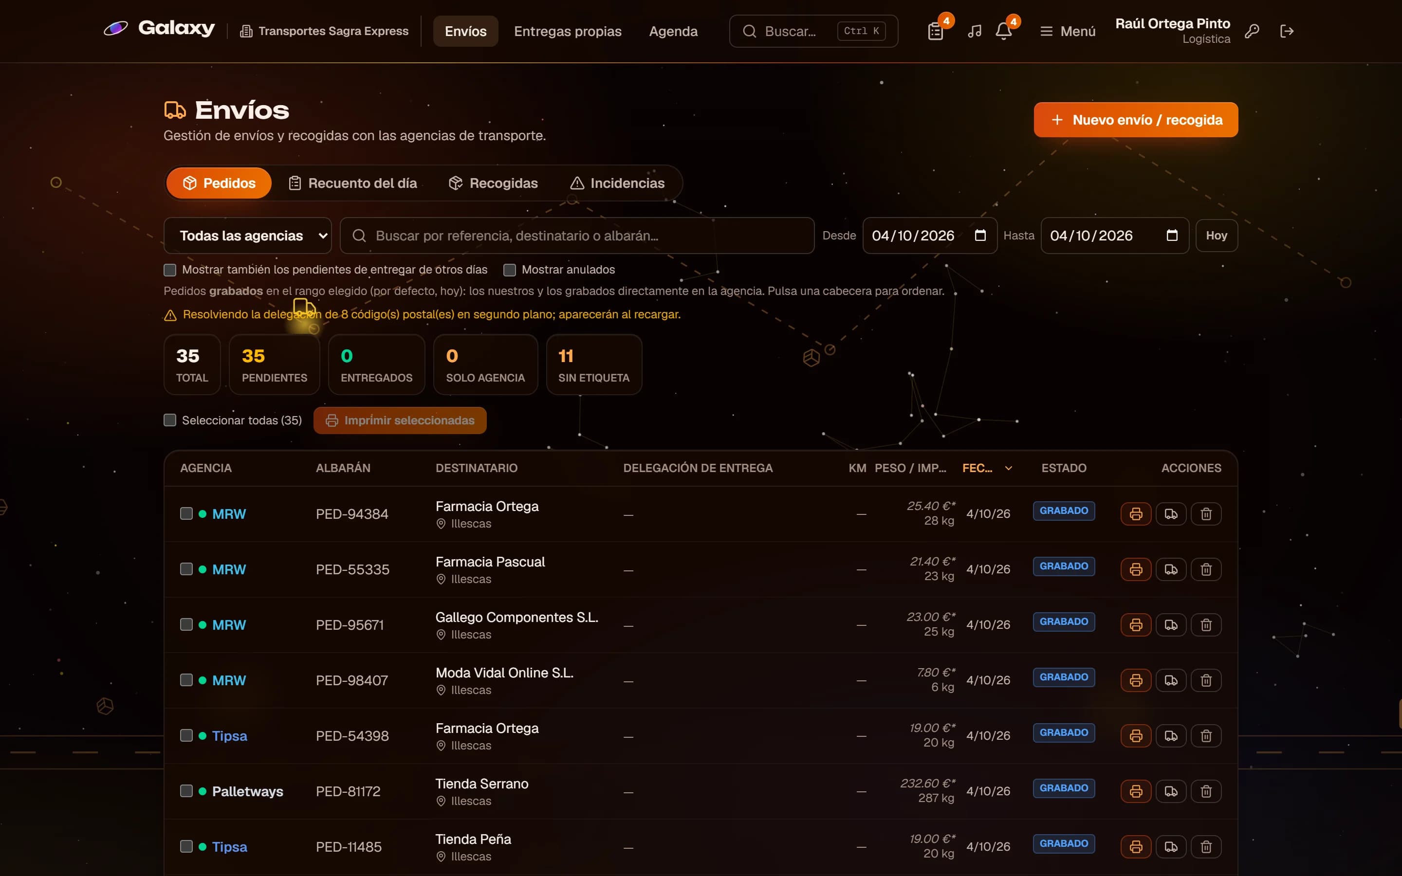Click the truck icon in PED-98407 row

point(1171,680)
